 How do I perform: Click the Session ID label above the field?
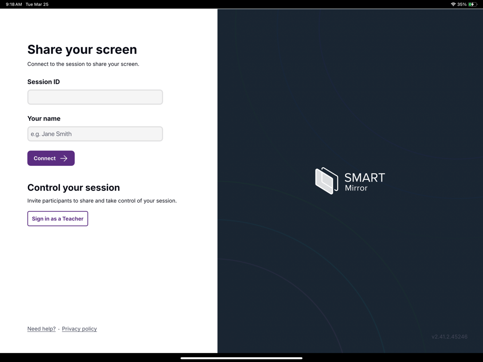tap(43, 82)
